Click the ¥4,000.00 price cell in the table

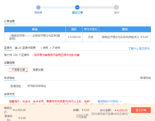point(74,37)
